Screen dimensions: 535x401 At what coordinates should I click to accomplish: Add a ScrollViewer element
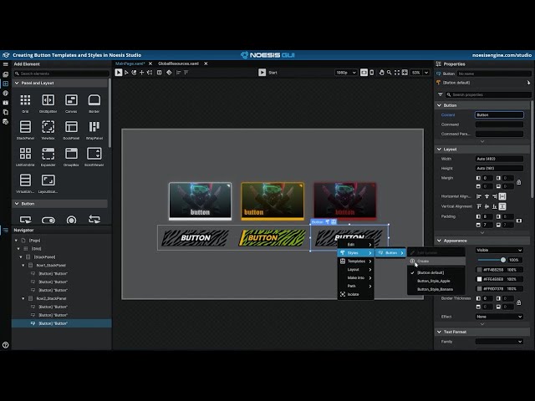94,156
